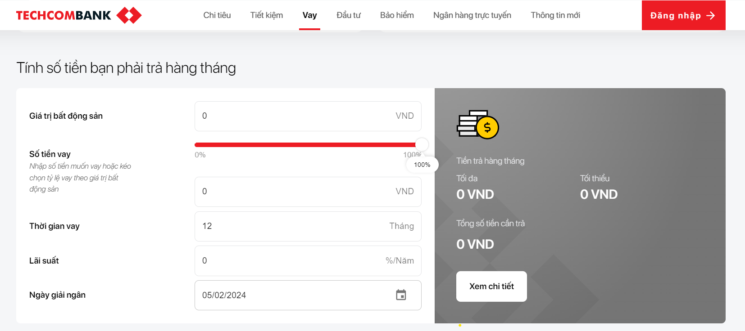Click the Techcombank logo

(x=79, y=15)
